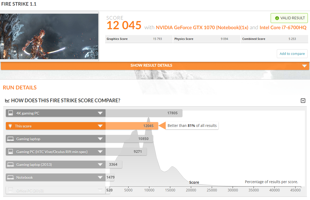This screenshot has width=310, height=200.
Task: Click the 10000 tick on score axis
Action: click(149, 190)
